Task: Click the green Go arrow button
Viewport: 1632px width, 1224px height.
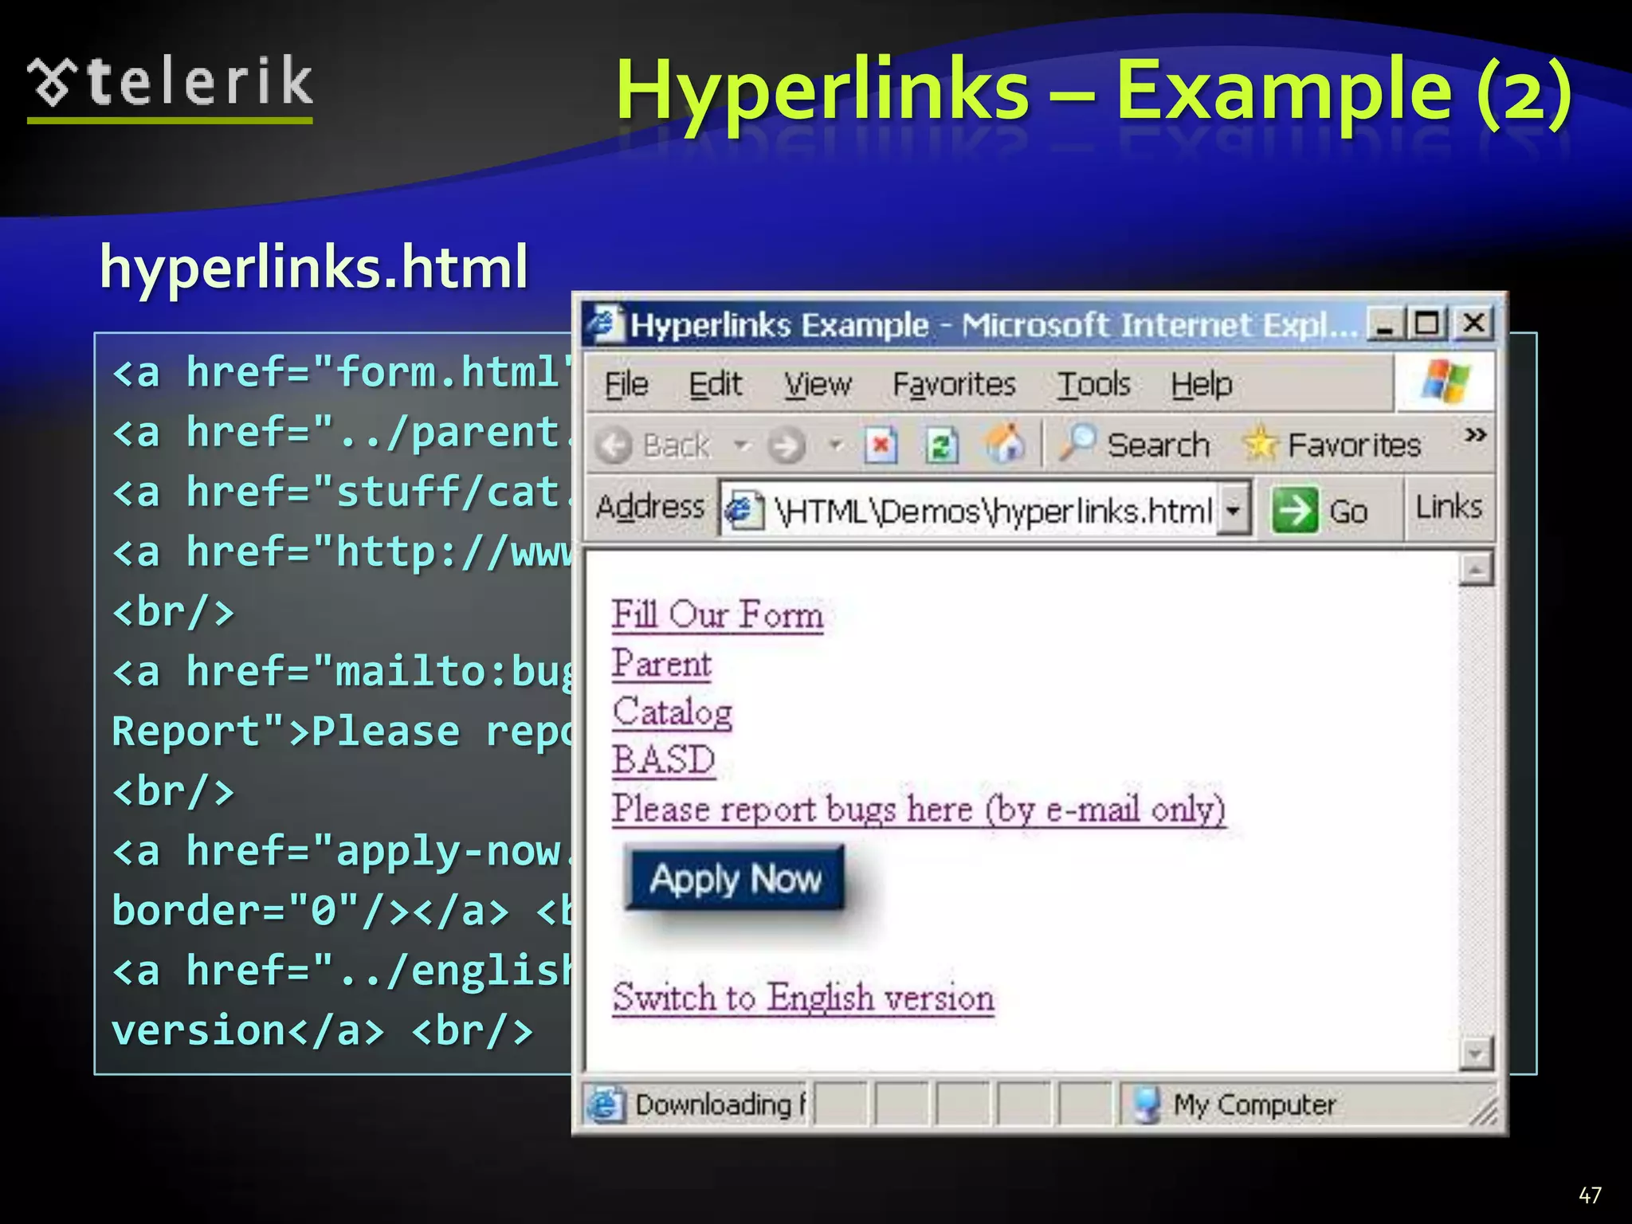Action: (1294, 510)
